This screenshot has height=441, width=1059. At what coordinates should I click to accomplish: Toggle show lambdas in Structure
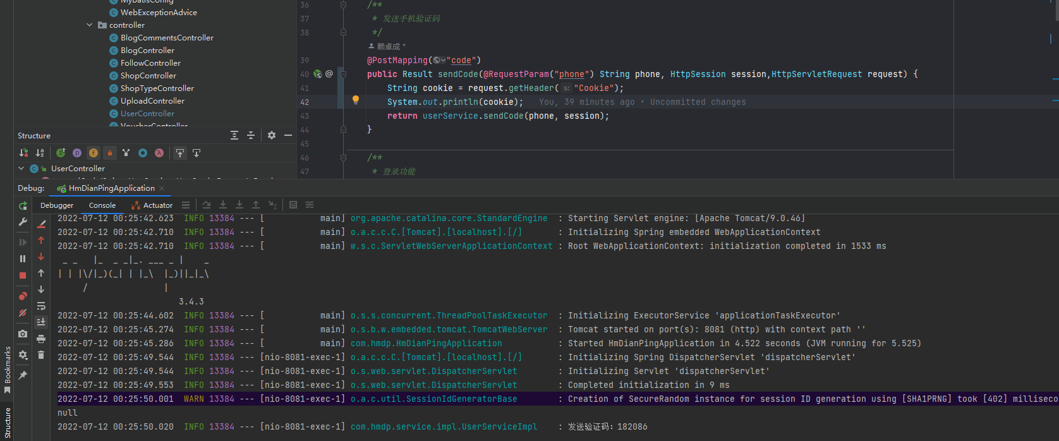point(159,153)
